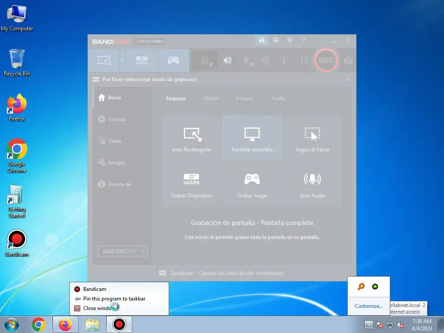Choose Pin this program to taskbar
The image size is (444, 333).
tap(119, 299)
